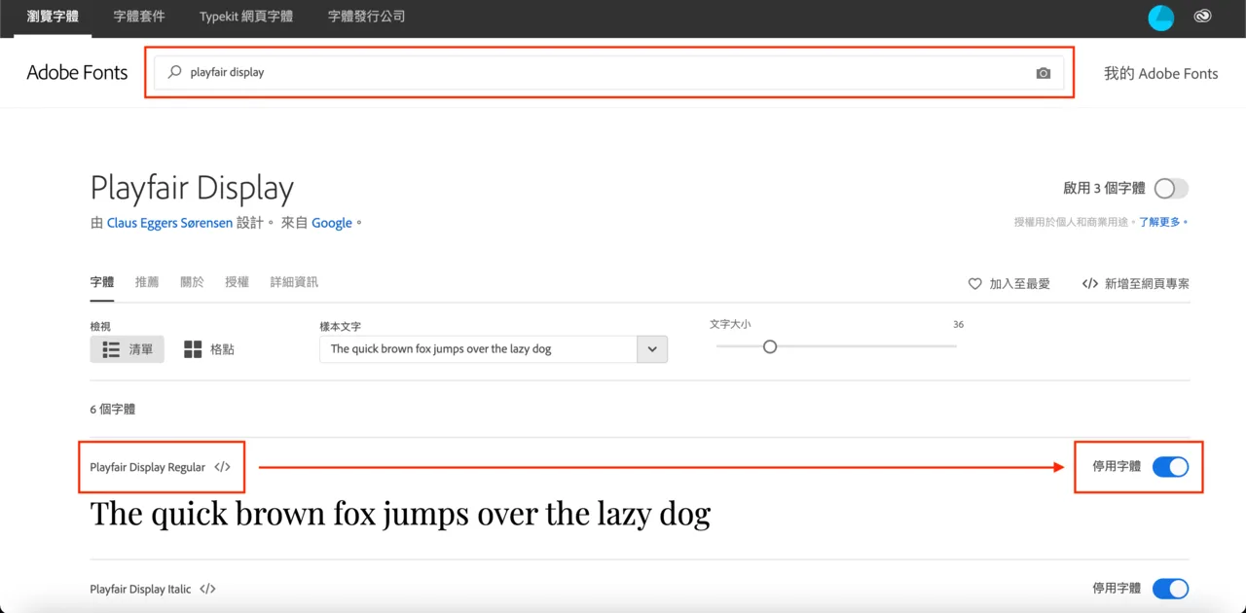Viewport: 1246px width, 613px height.
Task: Select the 授權 tab
Action: [x=237, y=282]
